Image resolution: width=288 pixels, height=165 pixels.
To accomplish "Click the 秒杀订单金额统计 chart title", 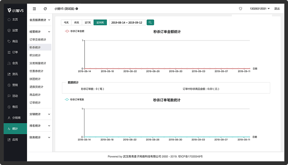I will [167, 32].
